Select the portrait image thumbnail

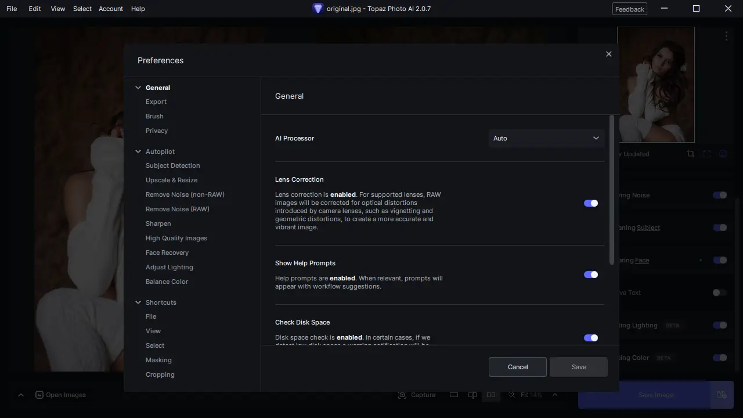(656, 85)
